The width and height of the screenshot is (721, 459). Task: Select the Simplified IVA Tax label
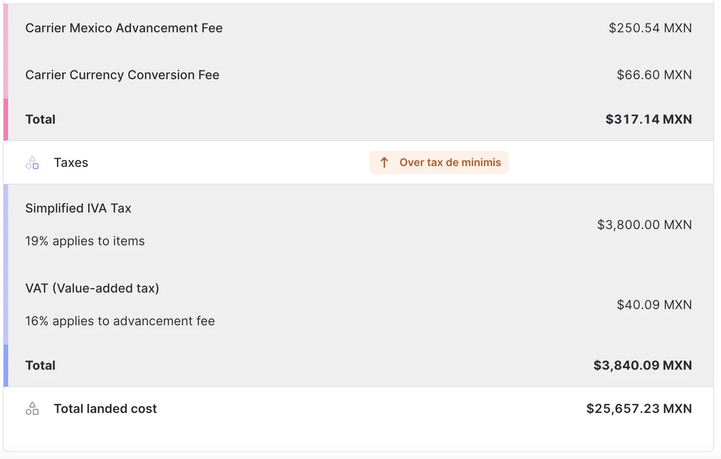point(78,208)
